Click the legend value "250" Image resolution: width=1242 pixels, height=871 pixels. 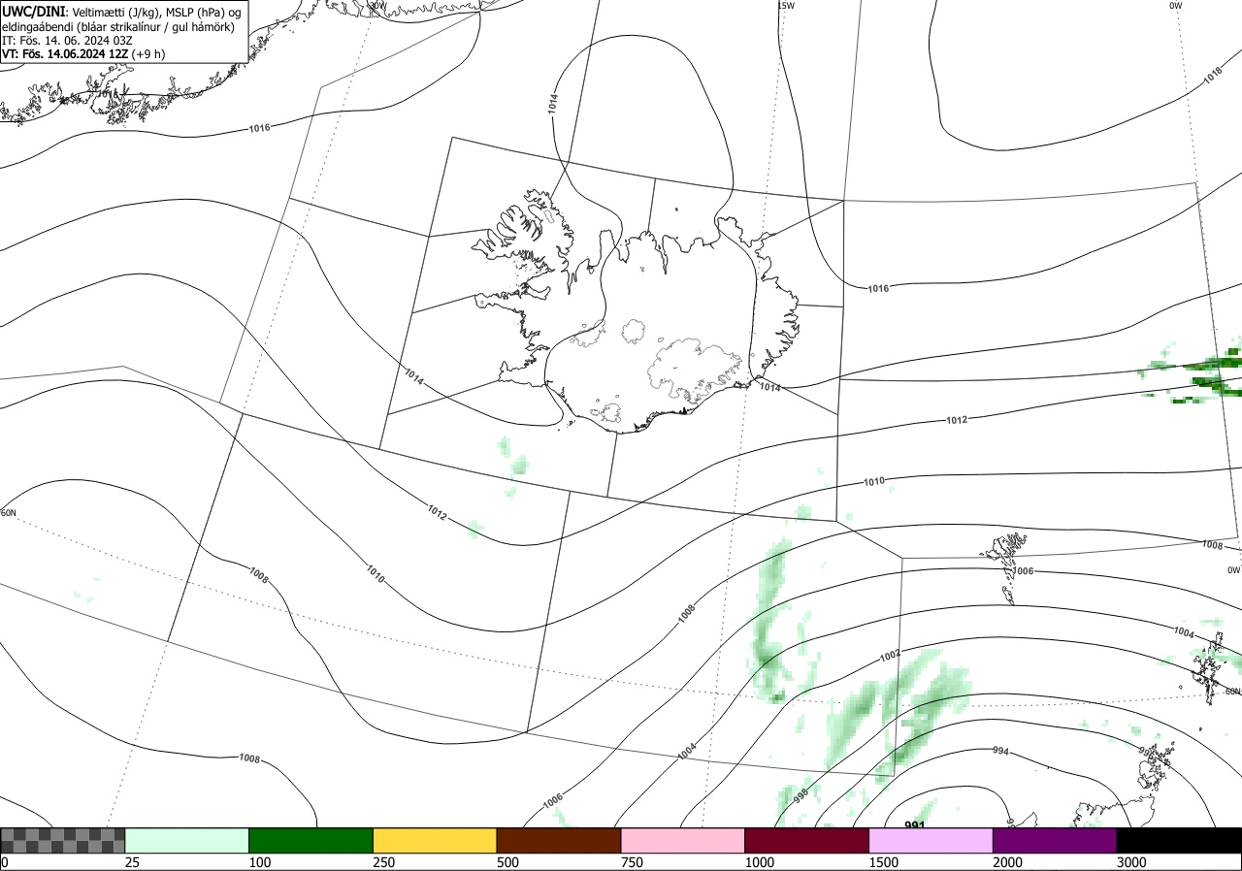click(x=383, y=862)
